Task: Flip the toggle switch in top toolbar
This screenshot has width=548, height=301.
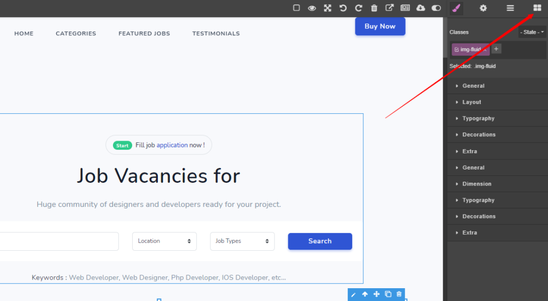Action: (x=436, y=8)
